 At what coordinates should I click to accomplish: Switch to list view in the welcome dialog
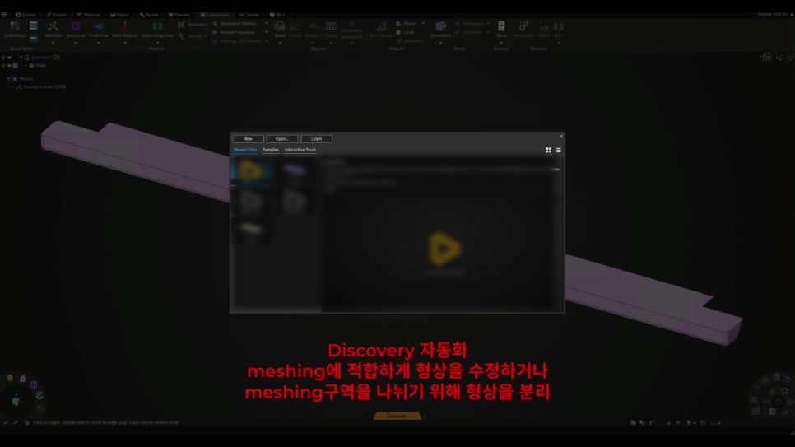click(x=558, y=150)
